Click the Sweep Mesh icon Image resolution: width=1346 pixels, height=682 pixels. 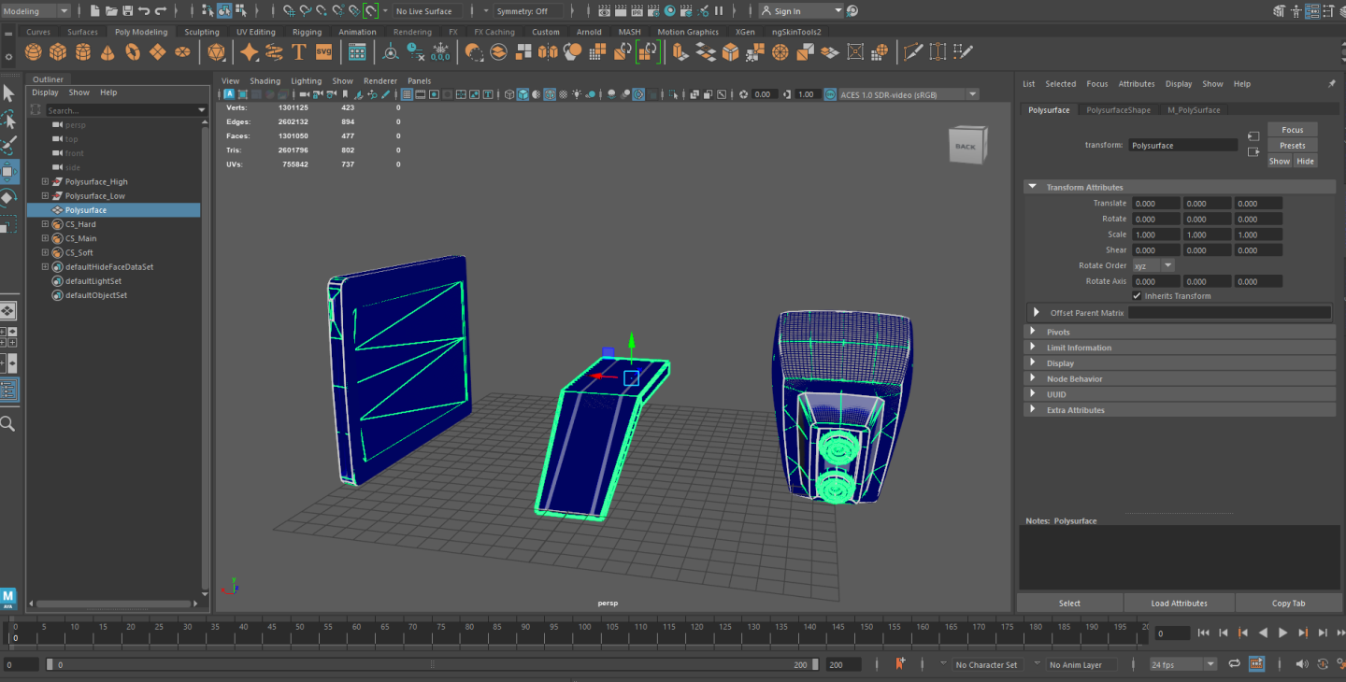pos(274,51)
